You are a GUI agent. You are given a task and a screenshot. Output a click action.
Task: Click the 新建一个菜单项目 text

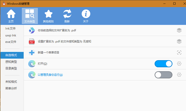(x=49, y=52)
